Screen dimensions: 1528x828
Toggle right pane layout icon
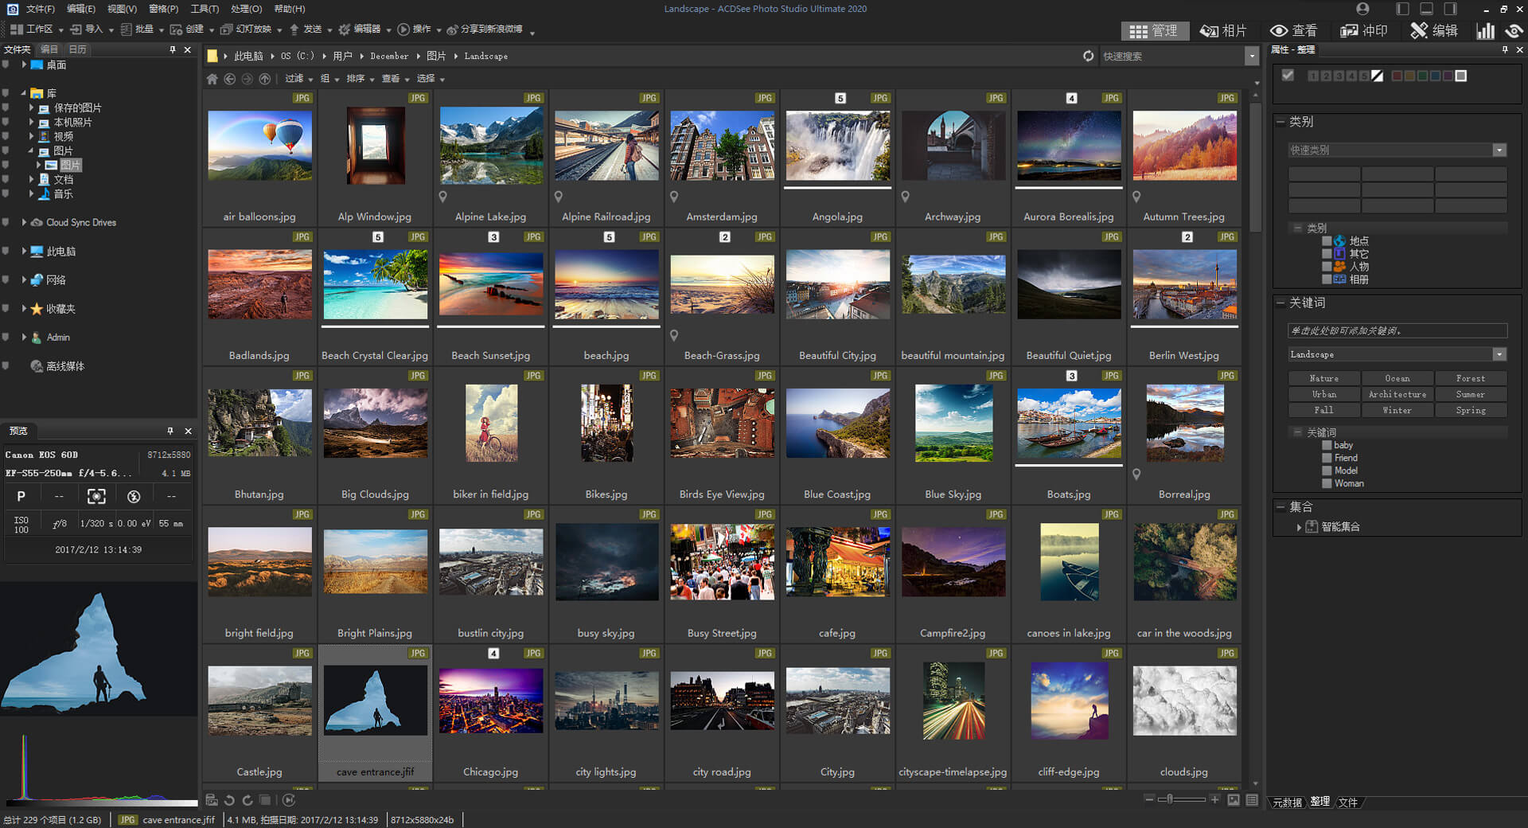coord(1450,9)
